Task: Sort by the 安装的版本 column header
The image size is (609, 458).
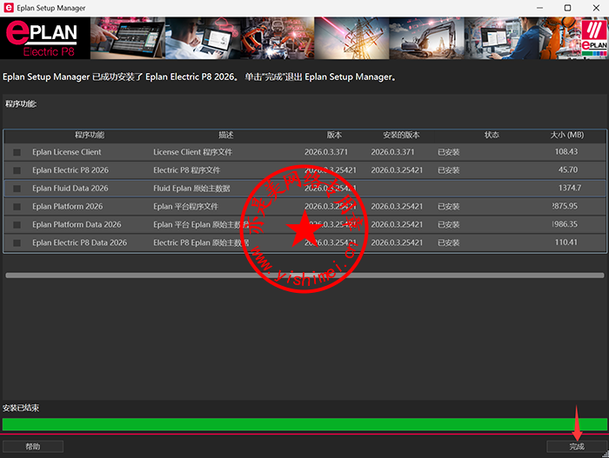Action: (x=401, y=135)
